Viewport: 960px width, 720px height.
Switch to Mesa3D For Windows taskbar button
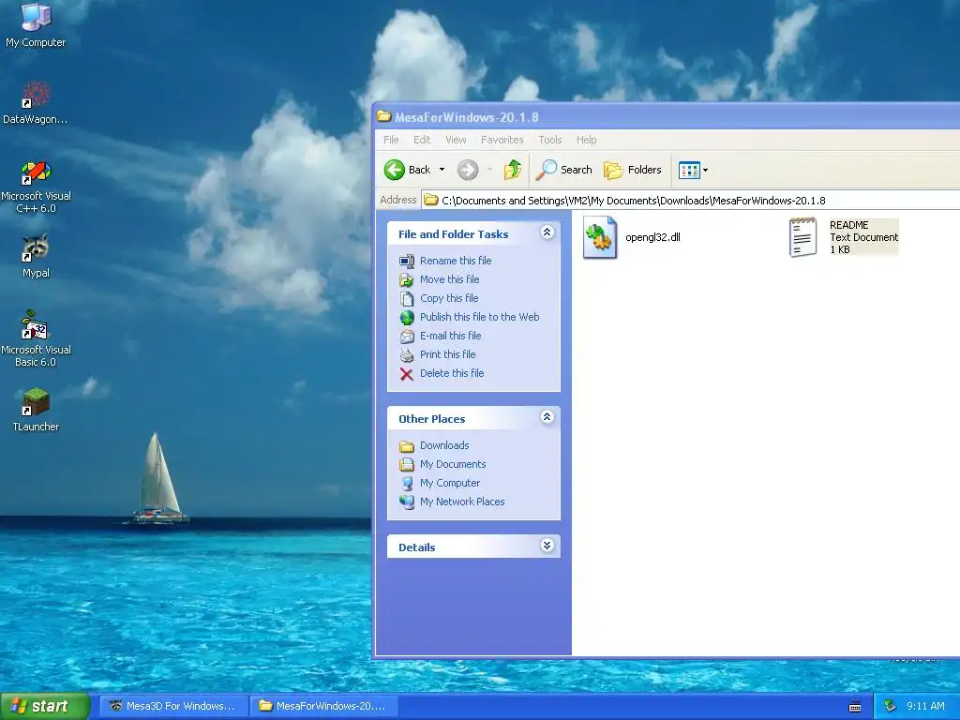coord(173,706)
